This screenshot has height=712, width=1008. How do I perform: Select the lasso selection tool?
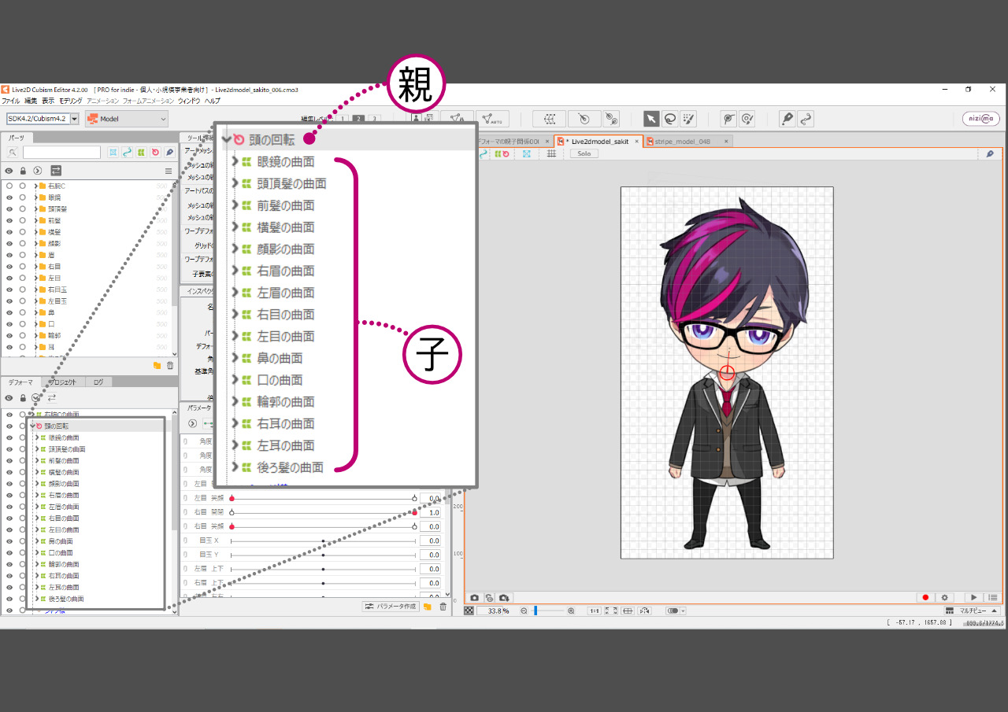[669, 119]
